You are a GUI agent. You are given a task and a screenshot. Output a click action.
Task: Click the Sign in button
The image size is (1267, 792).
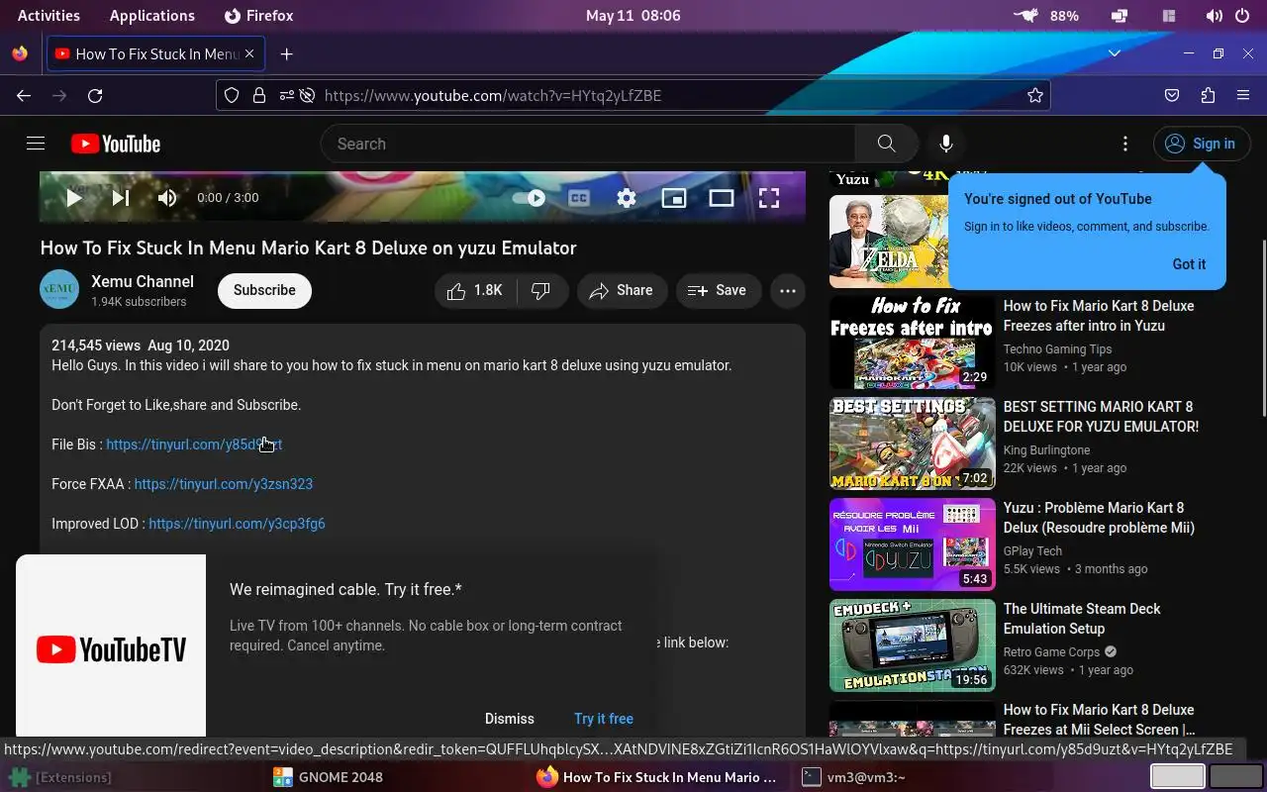click(1202, 144)
